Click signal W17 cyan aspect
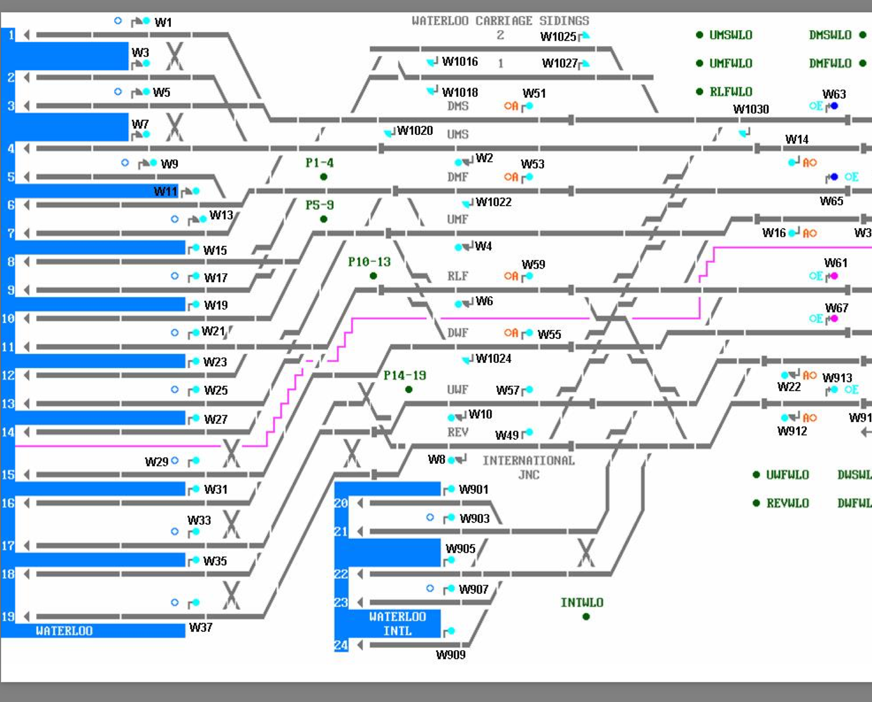Viewport: 872px width, 702px height. [x=196, y=276]
